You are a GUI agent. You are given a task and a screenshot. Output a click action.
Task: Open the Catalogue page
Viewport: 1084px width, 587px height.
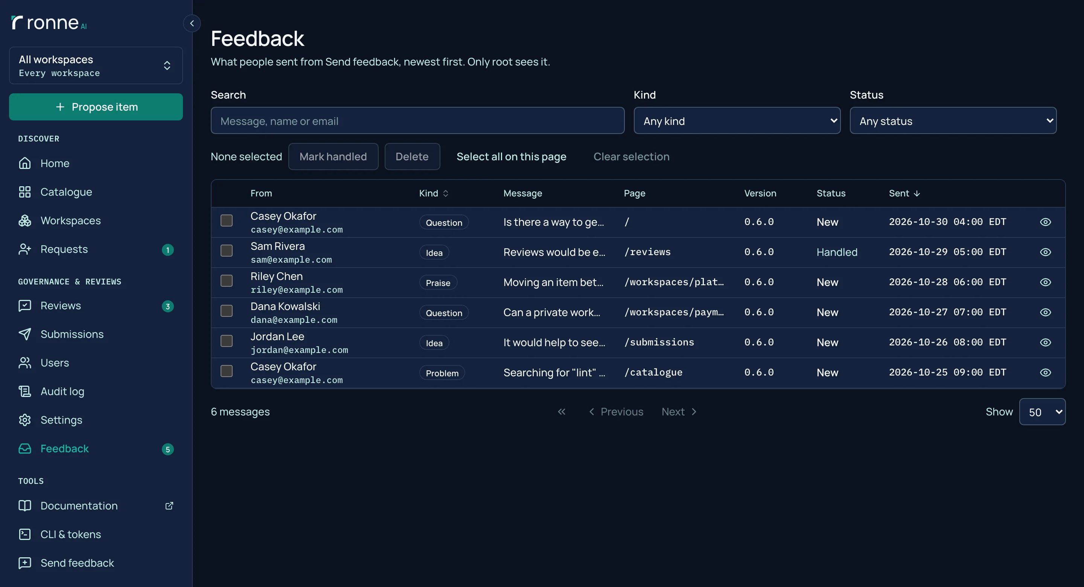[x=96, y=192]
